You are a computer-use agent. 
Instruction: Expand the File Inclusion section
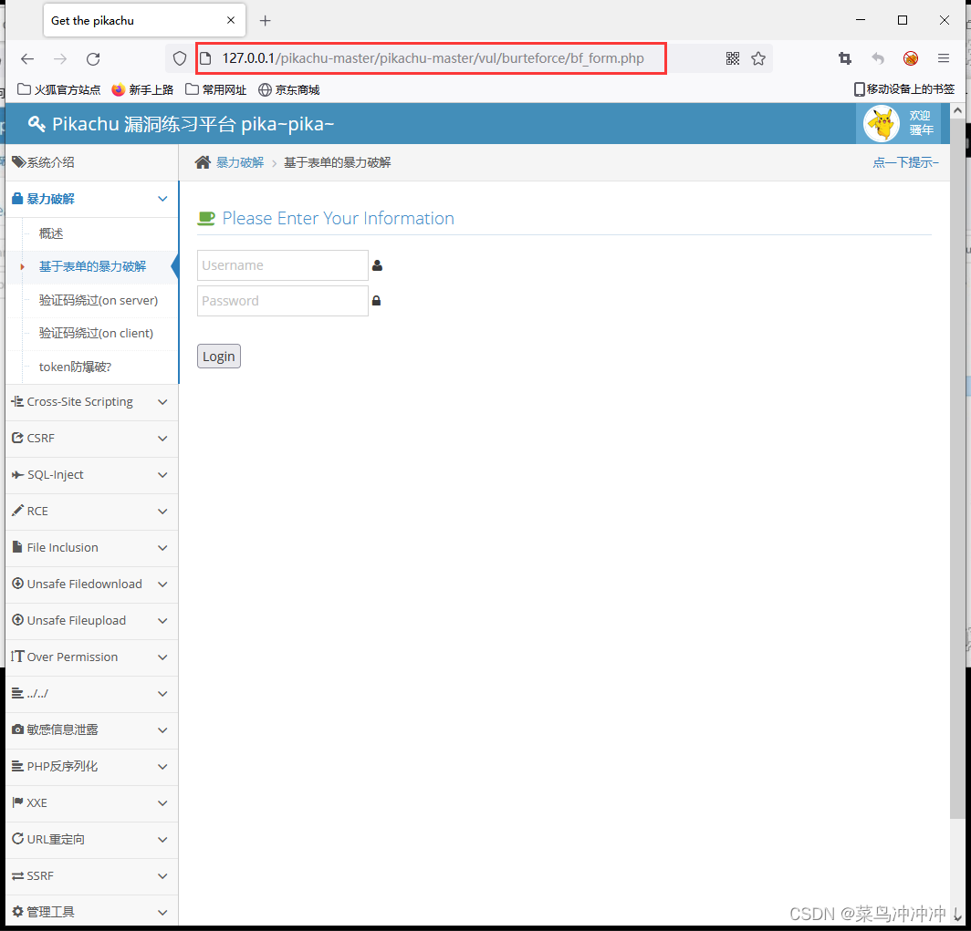pos(91,548)
